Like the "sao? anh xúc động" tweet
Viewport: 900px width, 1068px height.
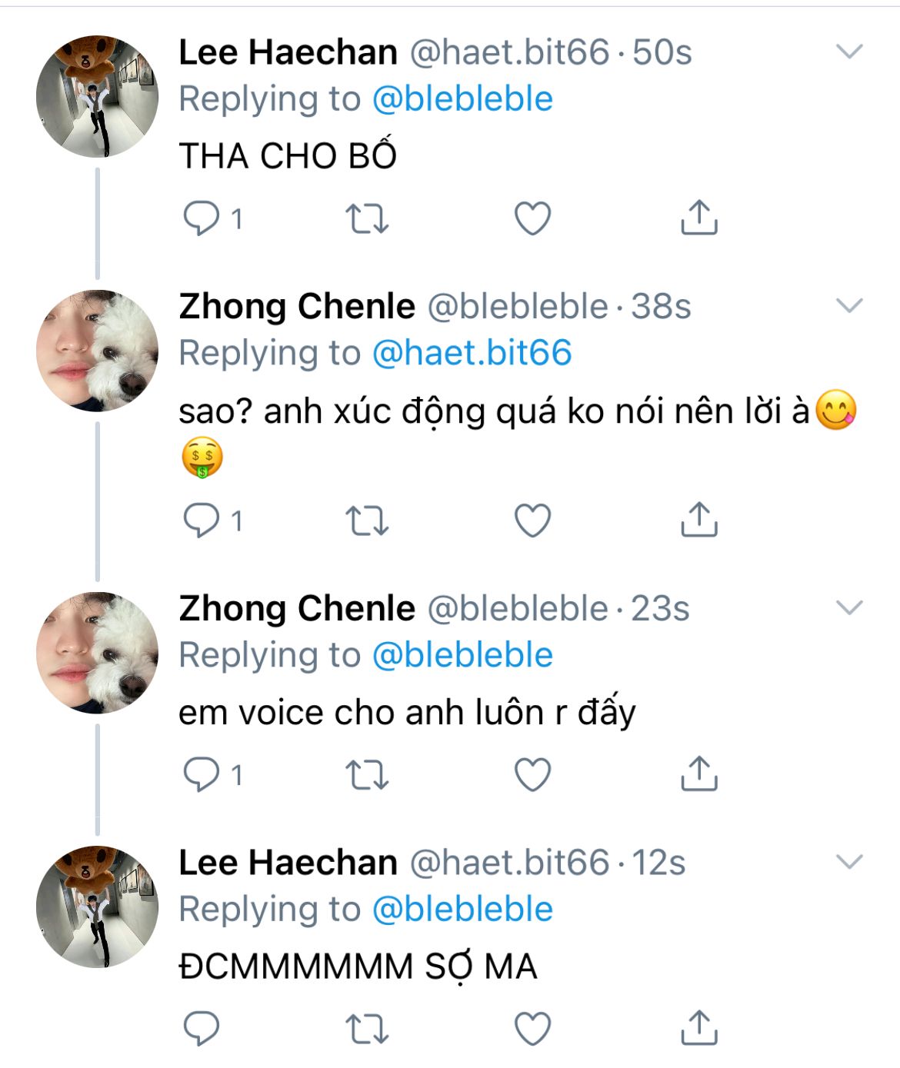pyautogui.click(x=532, y=521)
